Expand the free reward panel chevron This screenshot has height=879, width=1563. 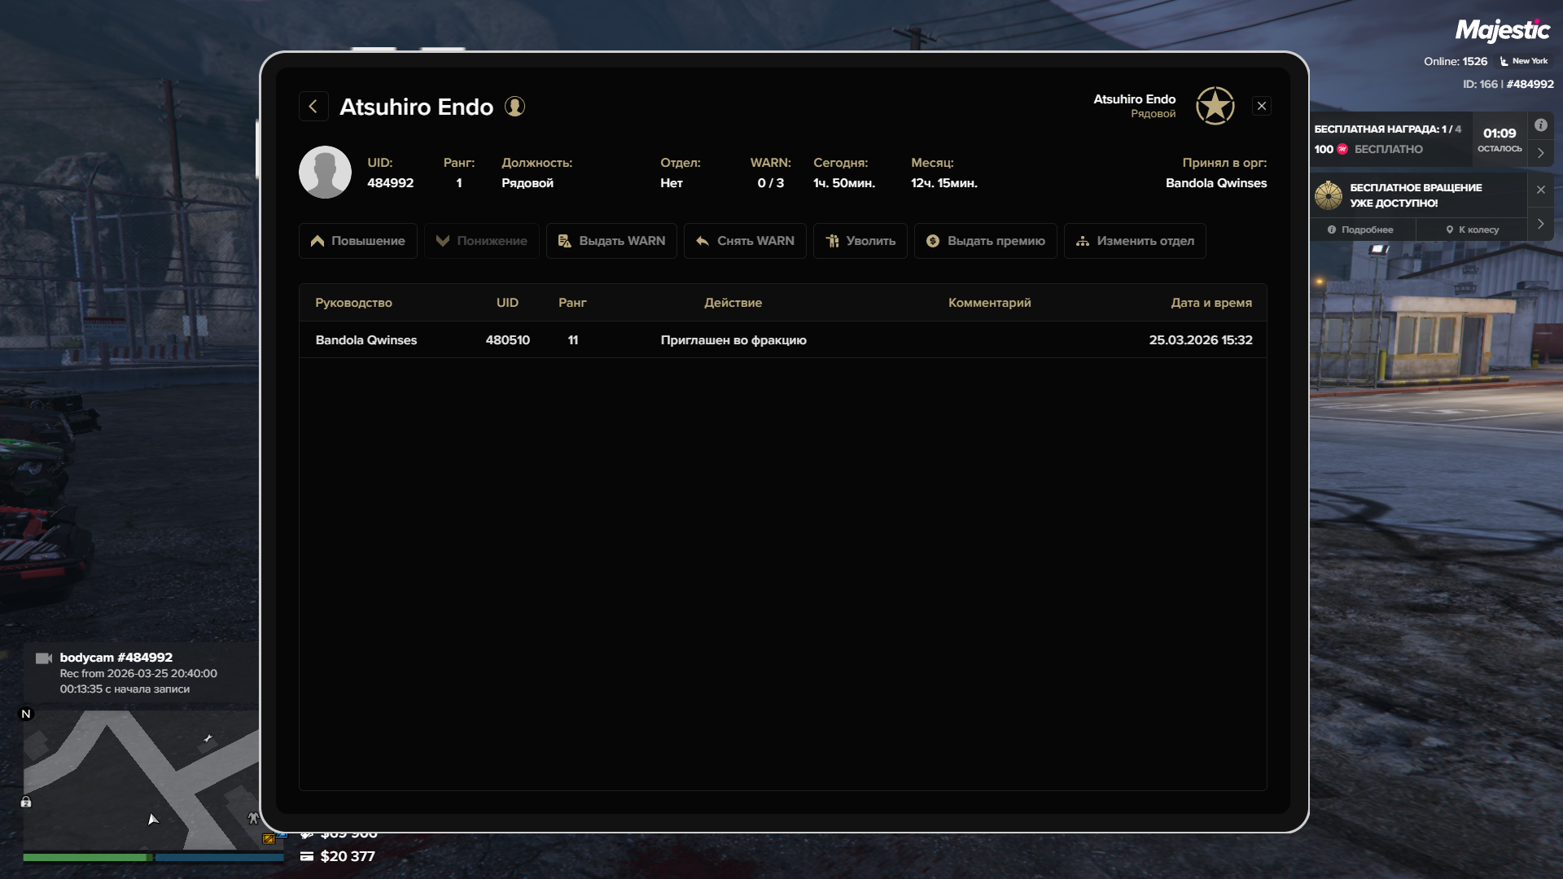coord(1540,153)
